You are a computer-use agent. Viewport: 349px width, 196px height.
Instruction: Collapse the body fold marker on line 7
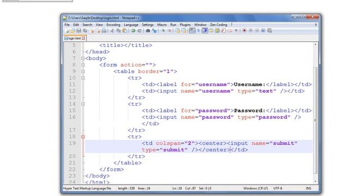click(x=83, y=58)
